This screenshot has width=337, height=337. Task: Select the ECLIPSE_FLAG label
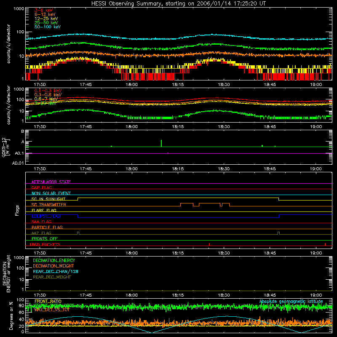point(46,216)
